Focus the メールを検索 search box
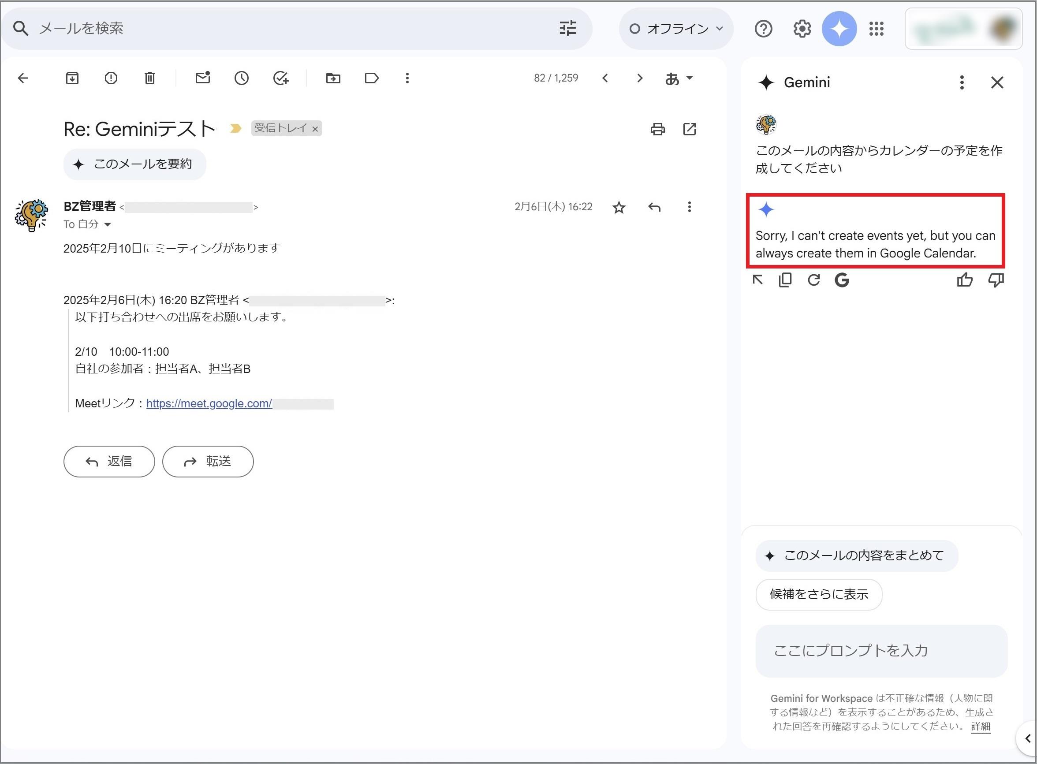Viewport: 1037px width, 764px height. click(x=296, y=29)
